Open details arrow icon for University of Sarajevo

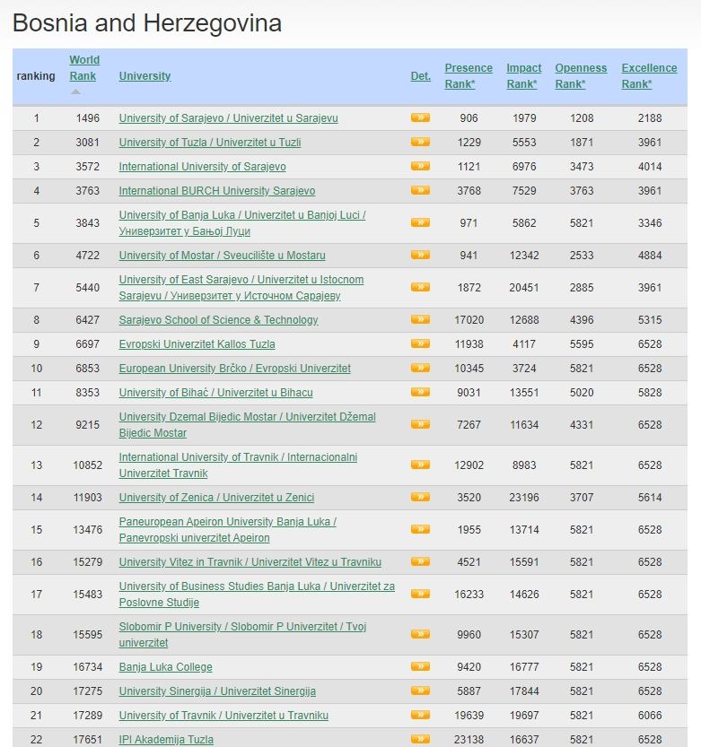click(420, 117)
